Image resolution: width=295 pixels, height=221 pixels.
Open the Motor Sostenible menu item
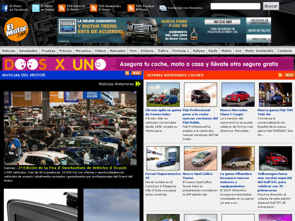tap(259, 51)
